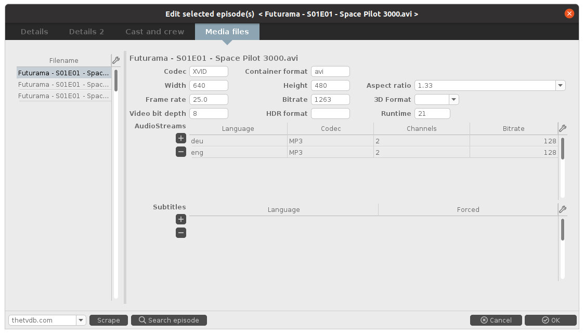The image size is (584, 334).
Task: Add a new audio stream with plus button
Action: pyautogui.click(x=180, y=138)
